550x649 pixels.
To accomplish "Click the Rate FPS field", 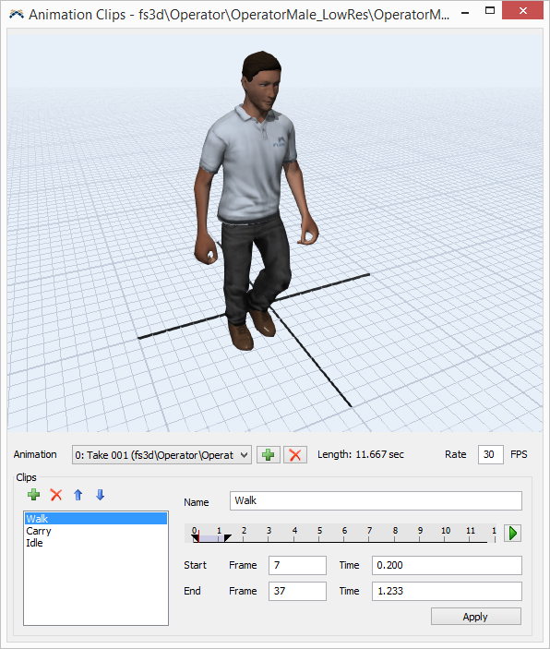I will coord(490,454).
